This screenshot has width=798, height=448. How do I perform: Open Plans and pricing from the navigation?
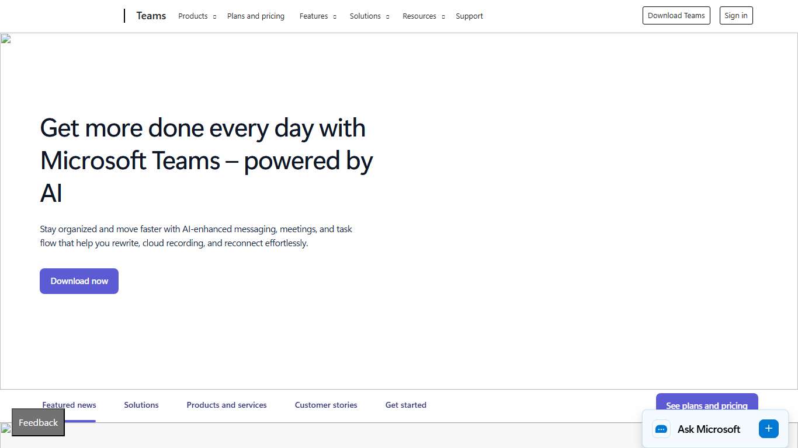pyautogui.click(x=255, y=16)
